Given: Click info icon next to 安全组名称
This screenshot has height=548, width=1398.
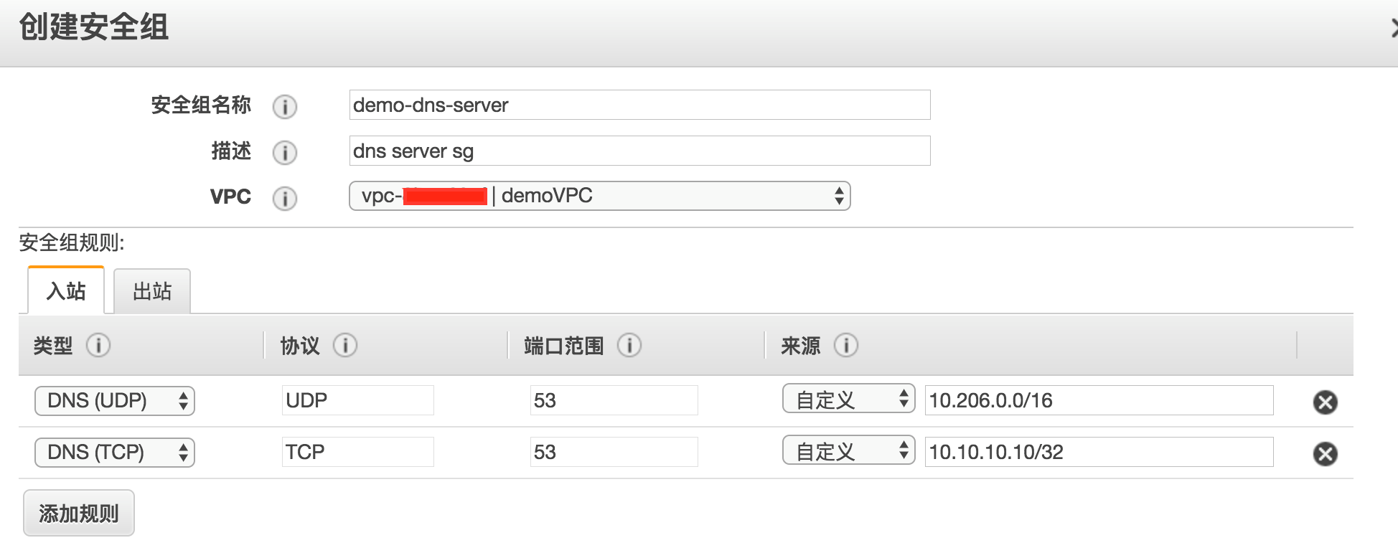Looking at the screenshot, I should coord(285,107).
